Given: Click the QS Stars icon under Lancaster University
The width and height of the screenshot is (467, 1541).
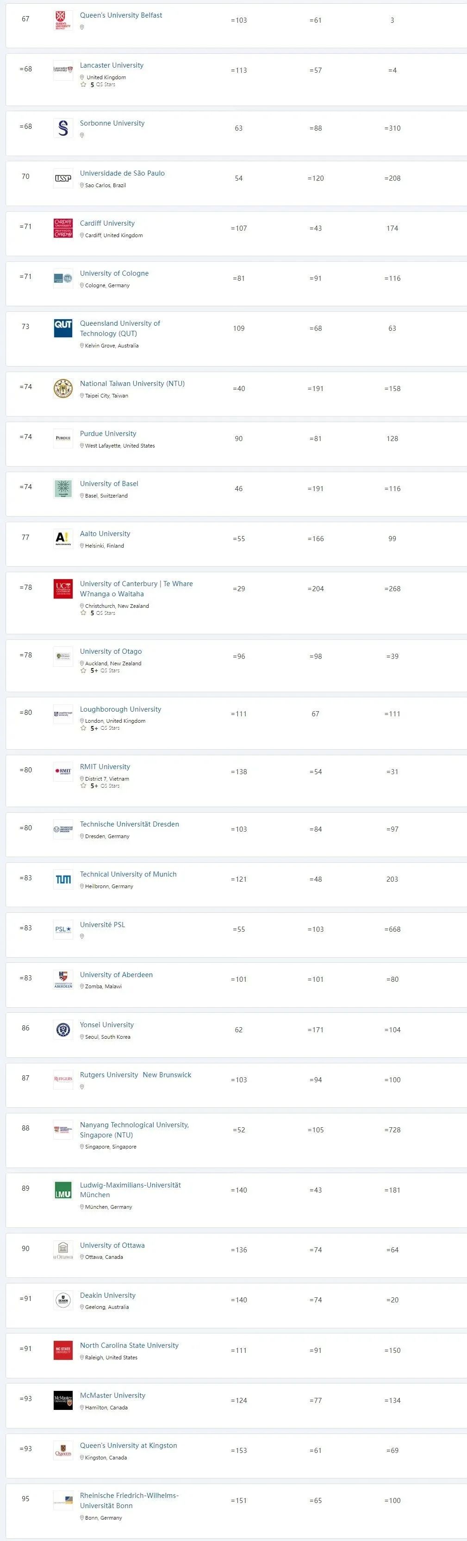Looking at the screenshot, I should (x=84, y=84).
